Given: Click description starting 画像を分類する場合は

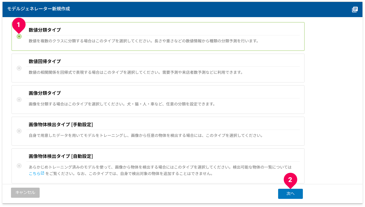Looking at the screenshot, I should [x=122, y=104].
